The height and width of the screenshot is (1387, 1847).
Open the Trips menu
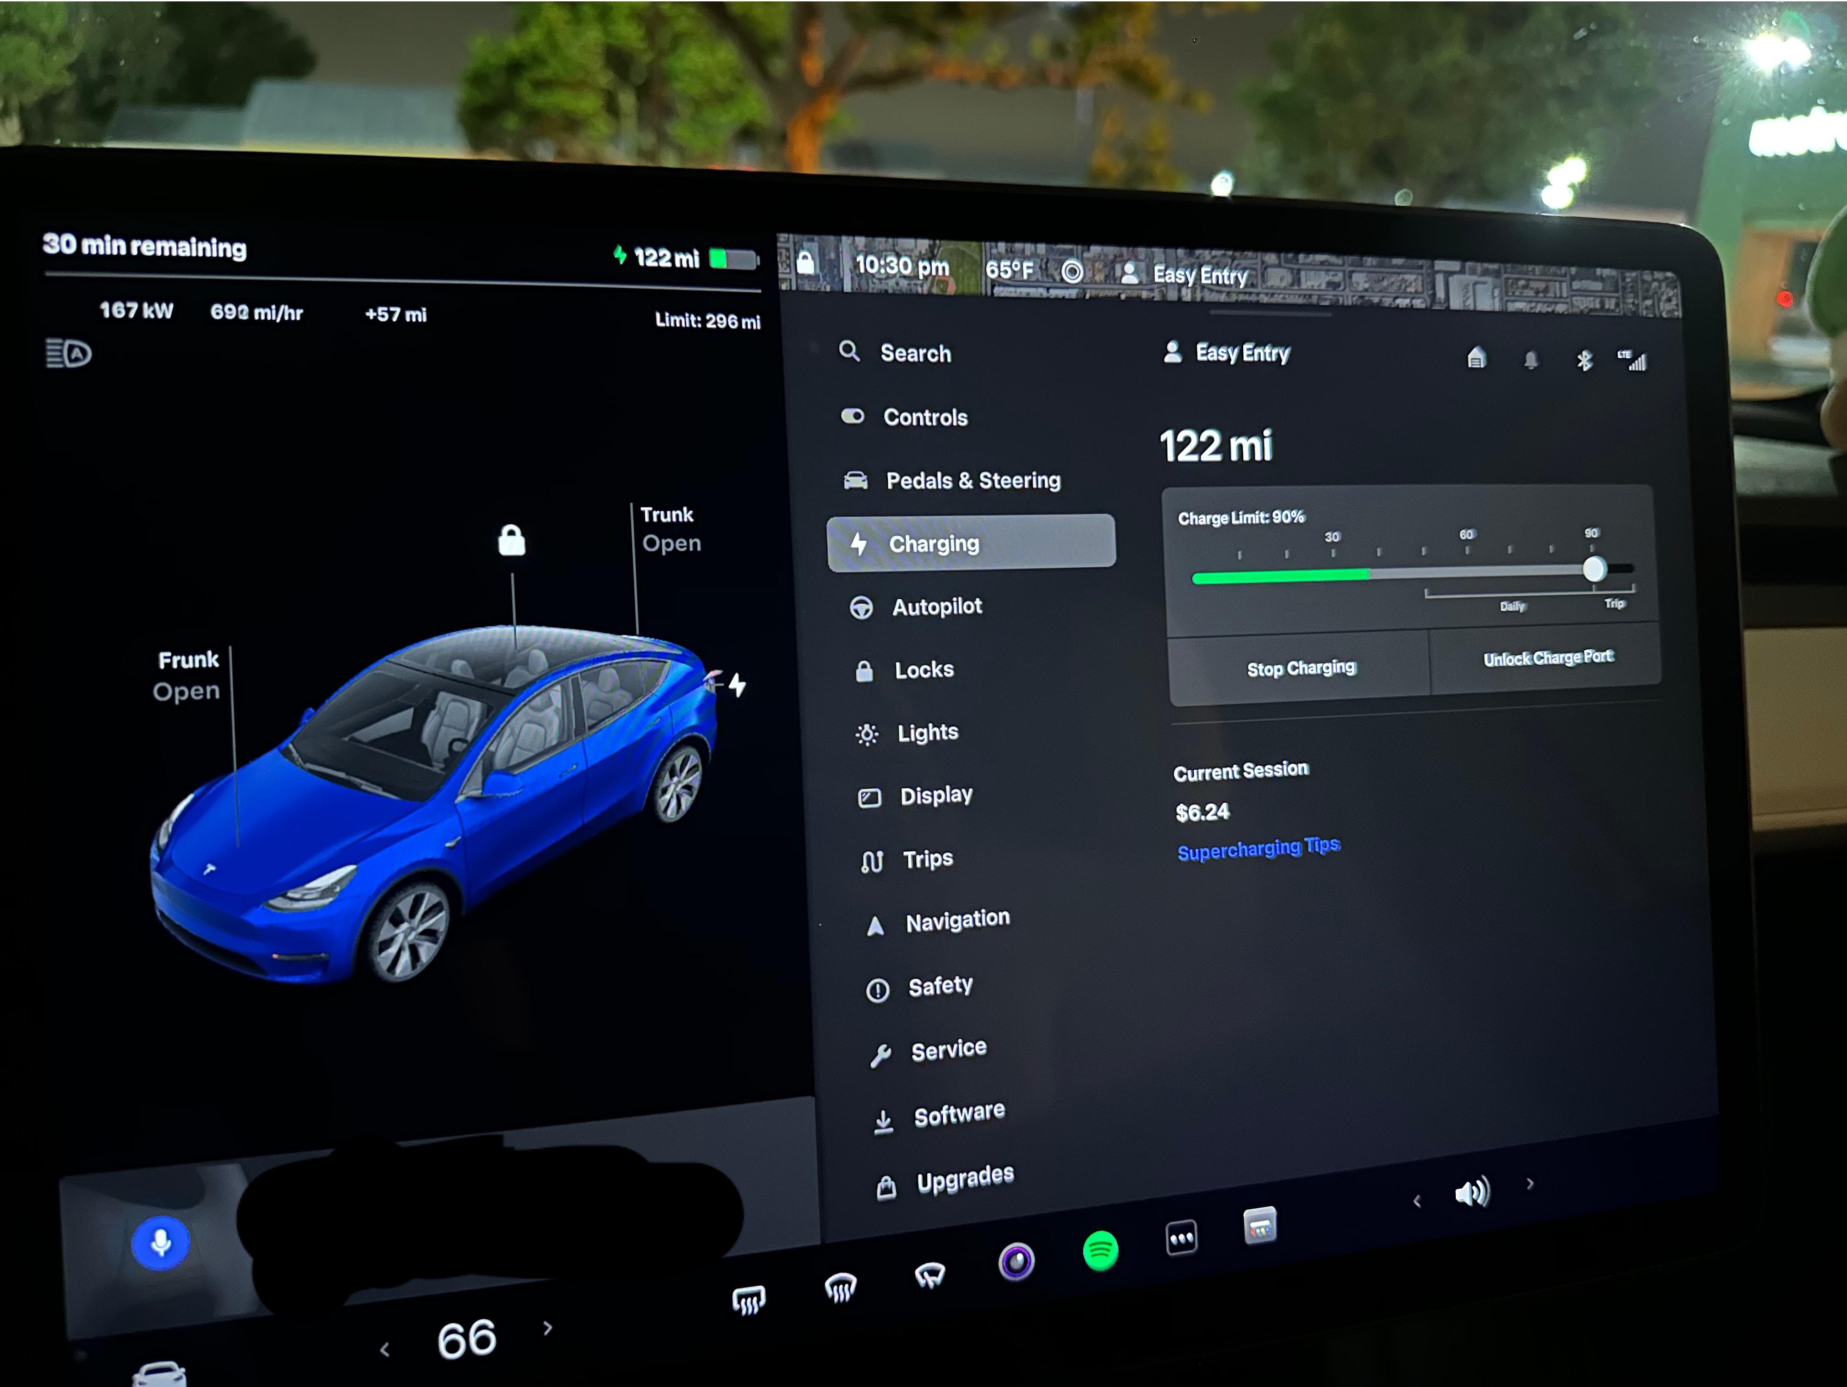coord(907,860)
